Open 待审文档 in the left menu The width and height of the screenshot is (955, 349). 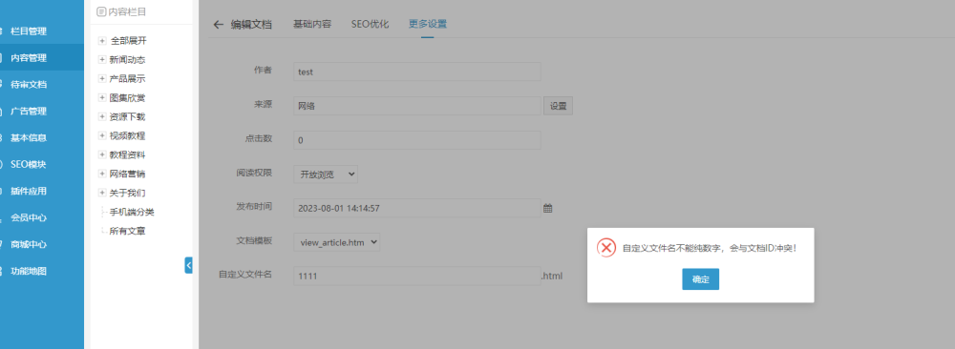(29, 85)
